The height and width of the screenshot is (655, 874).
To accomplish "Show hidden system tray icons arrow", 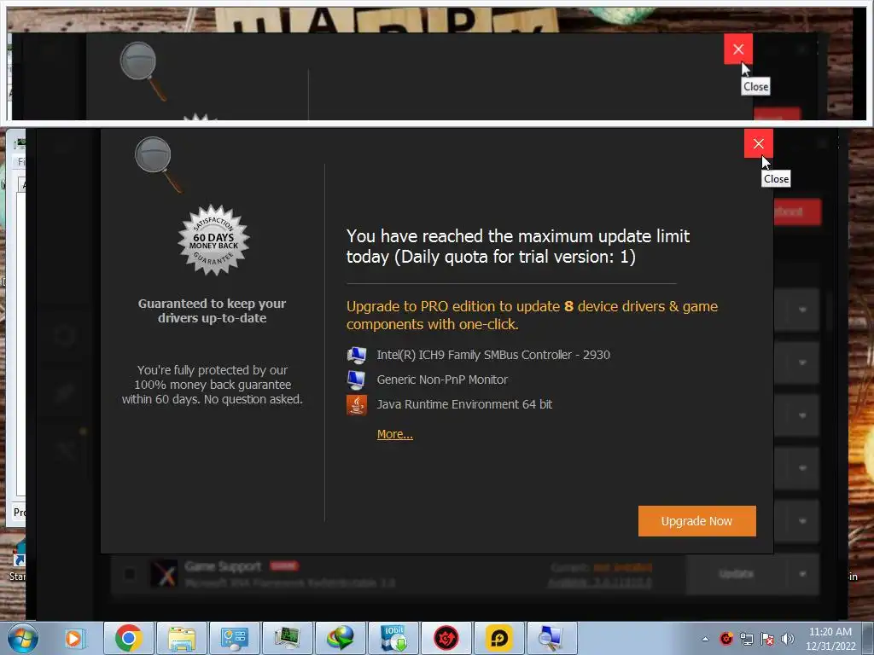I will (705, 639).
